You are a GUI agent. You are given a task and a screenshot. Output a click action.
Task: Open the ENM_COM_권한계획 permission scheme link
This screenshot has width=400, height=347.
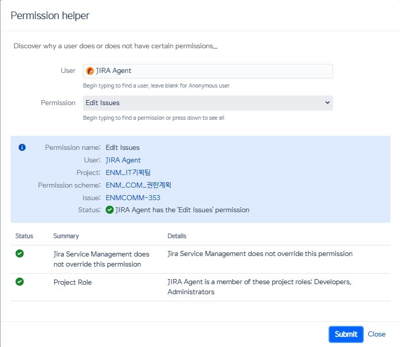[x=138, y=185]
